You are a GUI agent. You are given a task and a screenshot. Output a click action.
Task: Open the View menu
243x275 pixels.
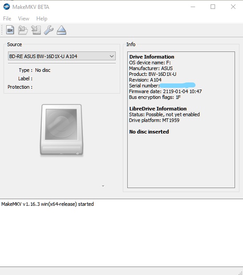24,19
